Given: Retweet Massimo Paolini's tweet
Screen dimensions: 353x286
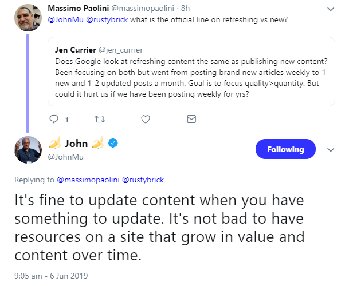Looking at the screenshot, I should coord(99,120).
